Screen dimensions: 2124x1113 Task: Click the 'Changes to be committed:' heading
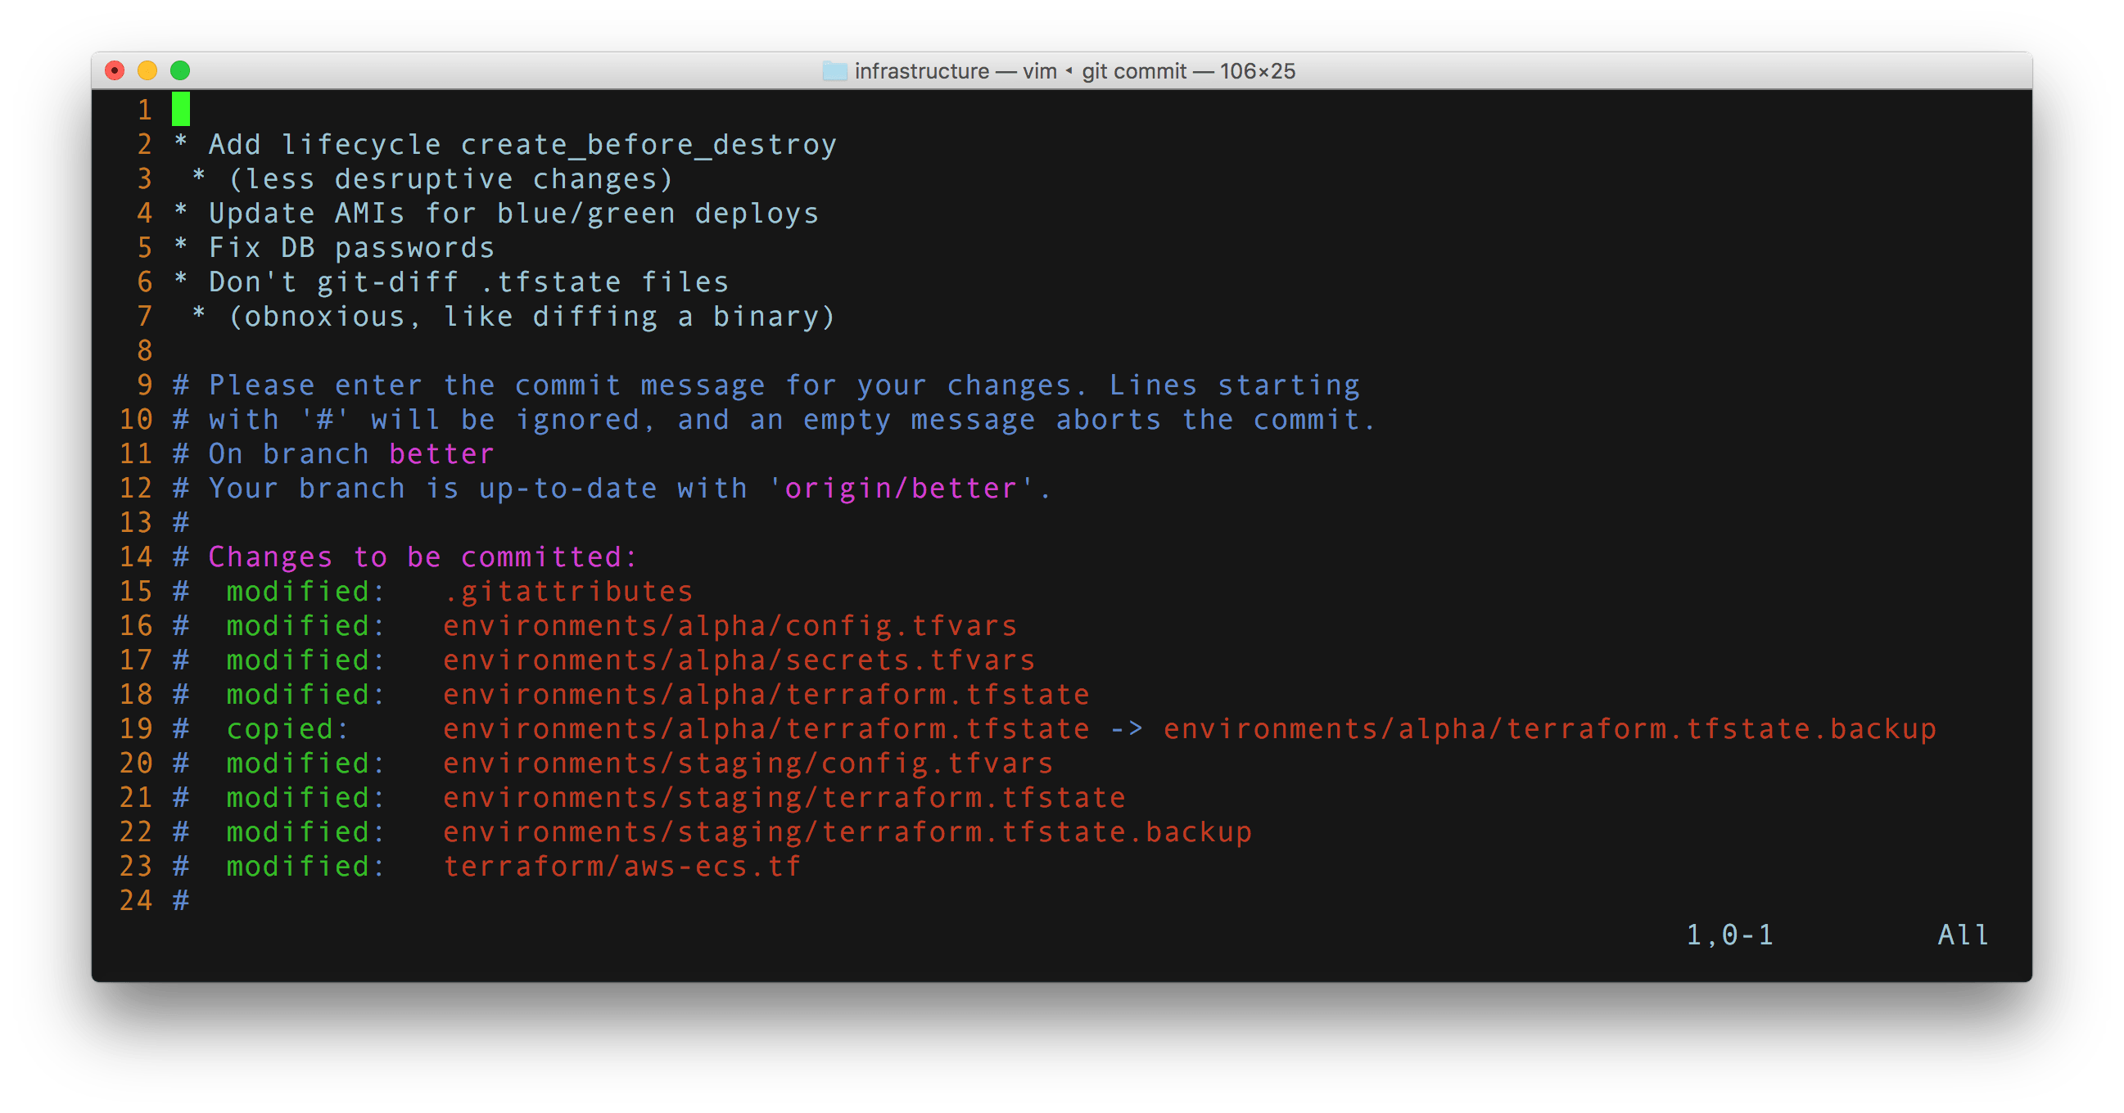pyautogui.click(x=423, y=558)
